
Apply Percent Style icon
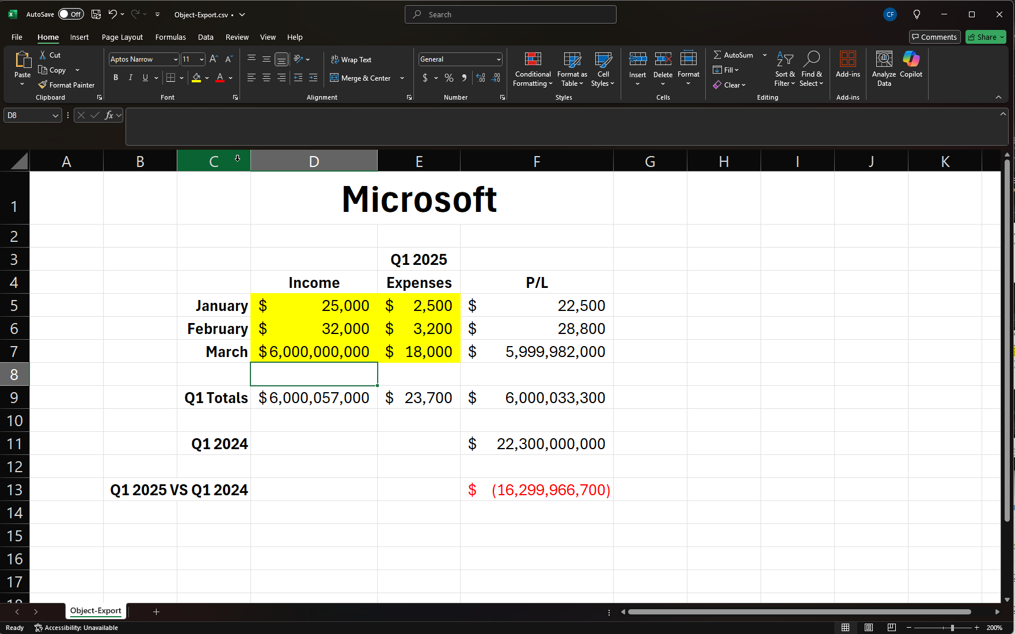[x=449, y=78]
